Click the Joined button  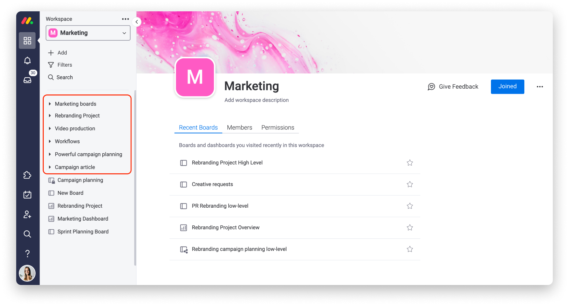(507, 87)
